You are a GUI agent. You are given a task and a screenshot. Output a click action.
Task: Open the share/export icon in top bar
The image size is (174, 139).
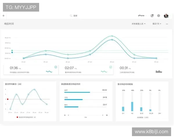click(152, 16)
